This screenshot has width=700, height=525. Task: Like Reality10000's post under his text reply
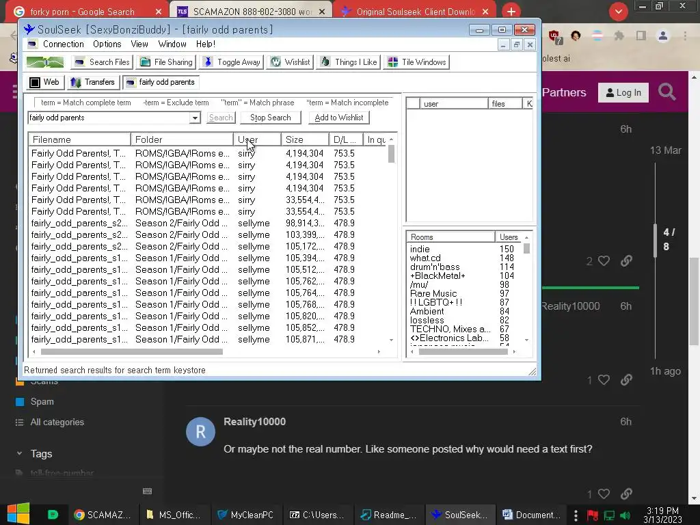pyautogui.click(x=604, y=494)
